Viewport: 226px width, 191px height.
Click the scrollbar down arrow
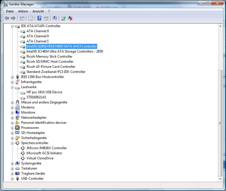220,179
